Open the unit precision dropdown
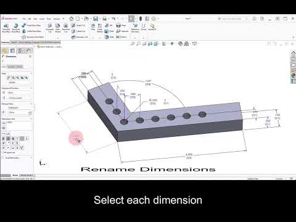Screen dimensions: 296x222 click(x=19, y=98)
